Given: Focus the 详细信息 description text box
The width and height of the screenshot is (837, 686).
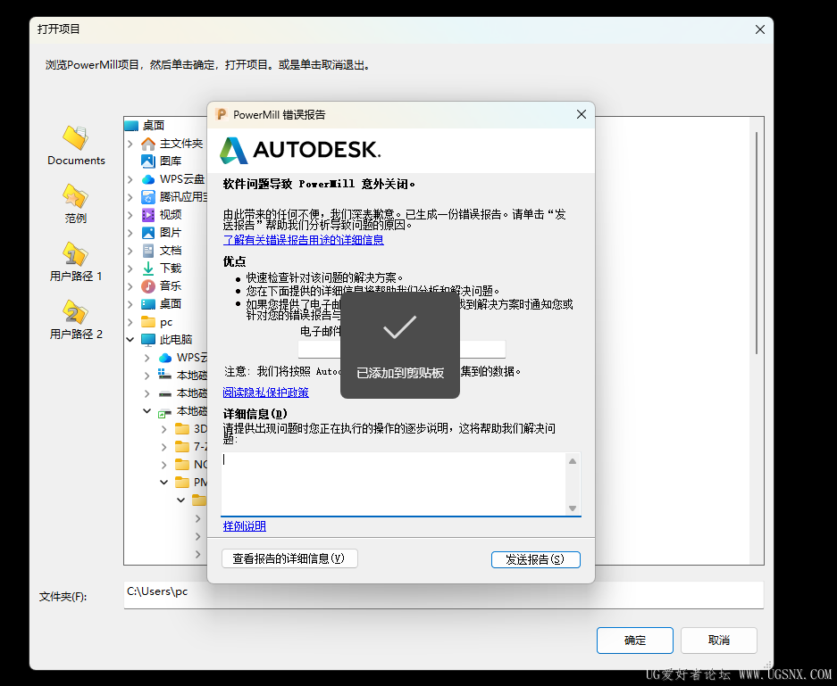Looking at the screenshot, I should click(394, 484).
